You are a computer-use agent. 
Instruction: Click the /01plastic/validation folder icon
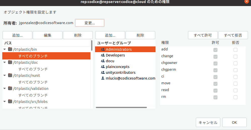pos(10,88)
